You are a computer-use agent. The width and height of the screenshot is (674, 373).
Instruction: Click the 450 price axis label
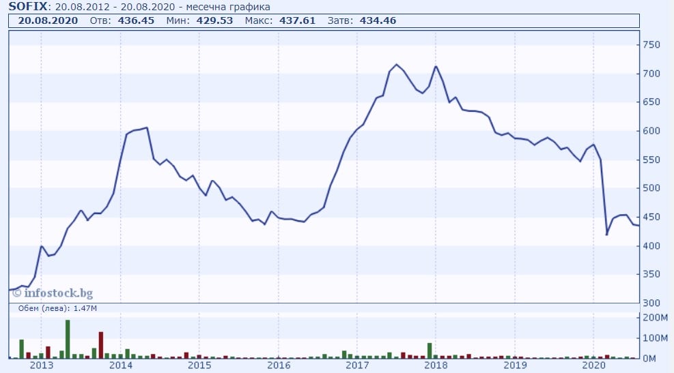[651, 218]
